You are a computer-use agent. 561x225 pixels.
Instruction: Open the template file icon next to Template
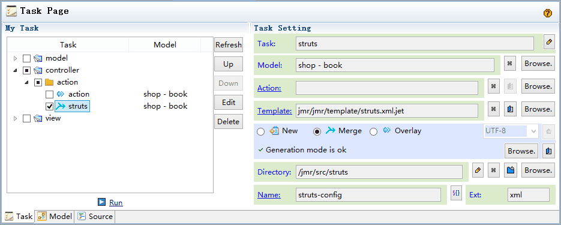[510, 109]
